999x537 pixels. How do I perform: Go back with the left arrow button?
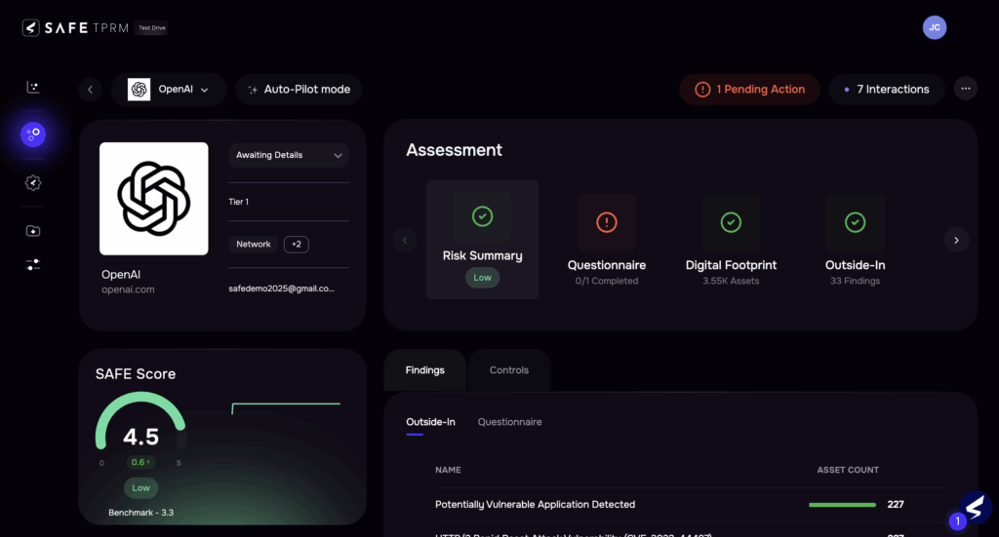[x=91, y=90]
